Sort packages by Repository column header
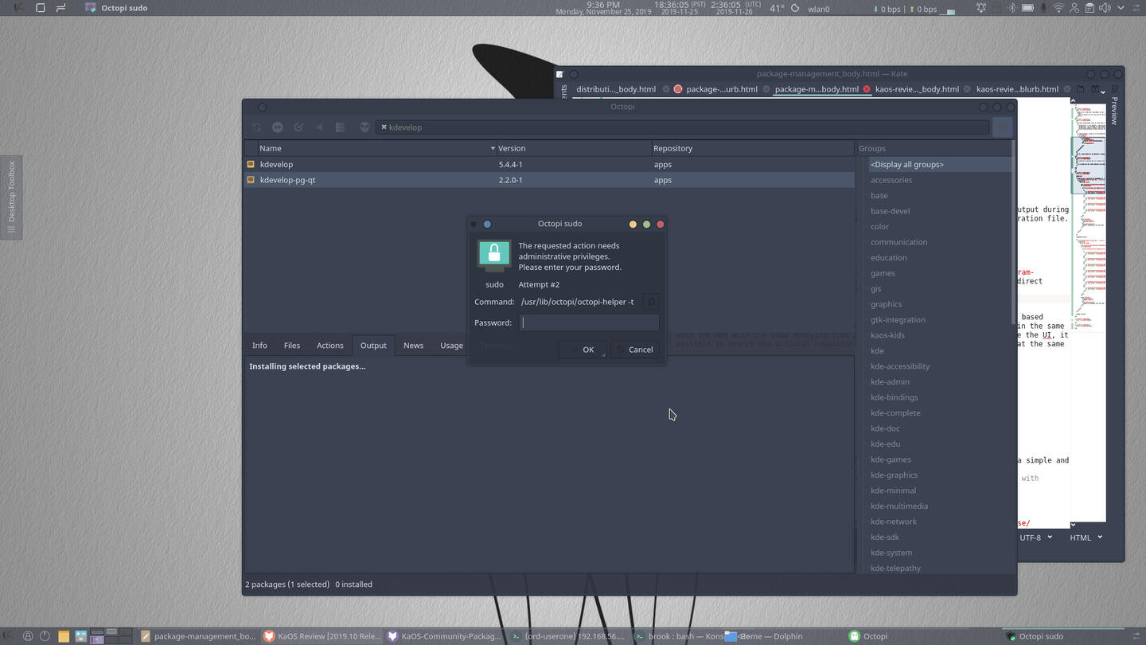Image resolution: width=1146 pixels, height=645 pixels. tap(752, 148)
